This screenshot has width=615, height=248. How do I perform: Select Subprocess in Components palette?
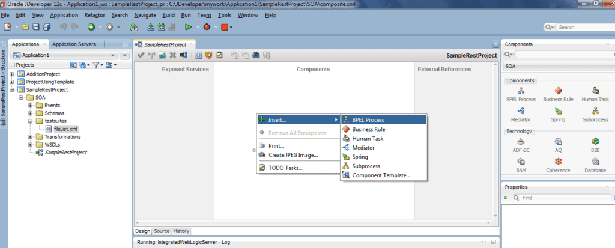pos(595,115)
